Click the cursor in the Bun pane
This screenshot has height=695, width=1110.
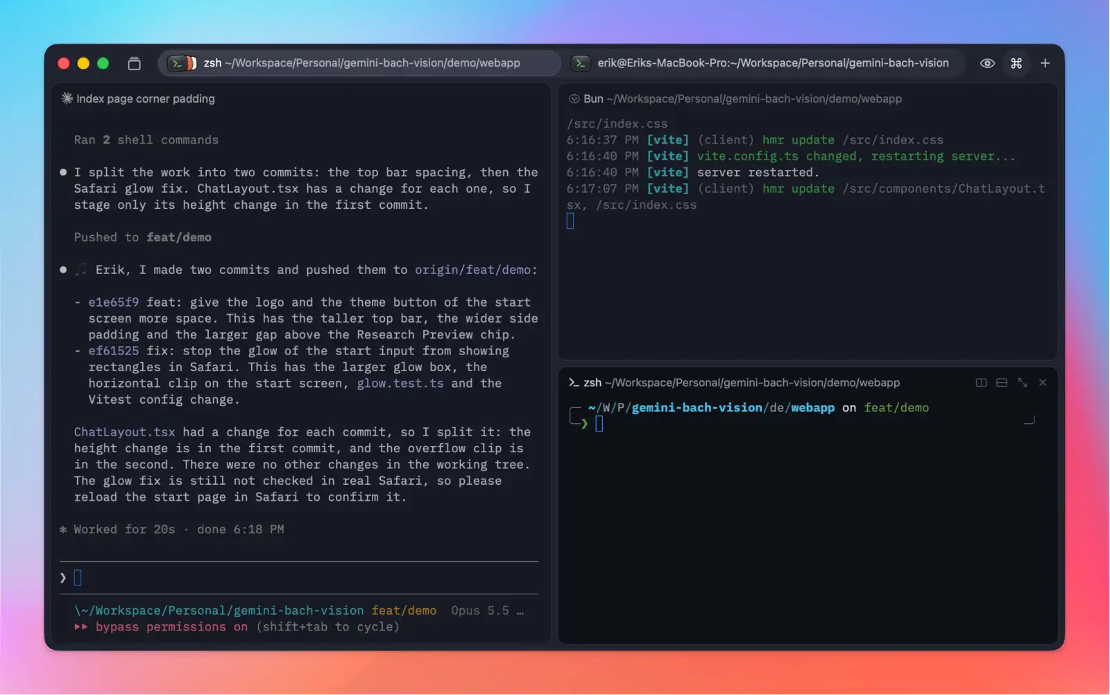click(x=570, y=221)
